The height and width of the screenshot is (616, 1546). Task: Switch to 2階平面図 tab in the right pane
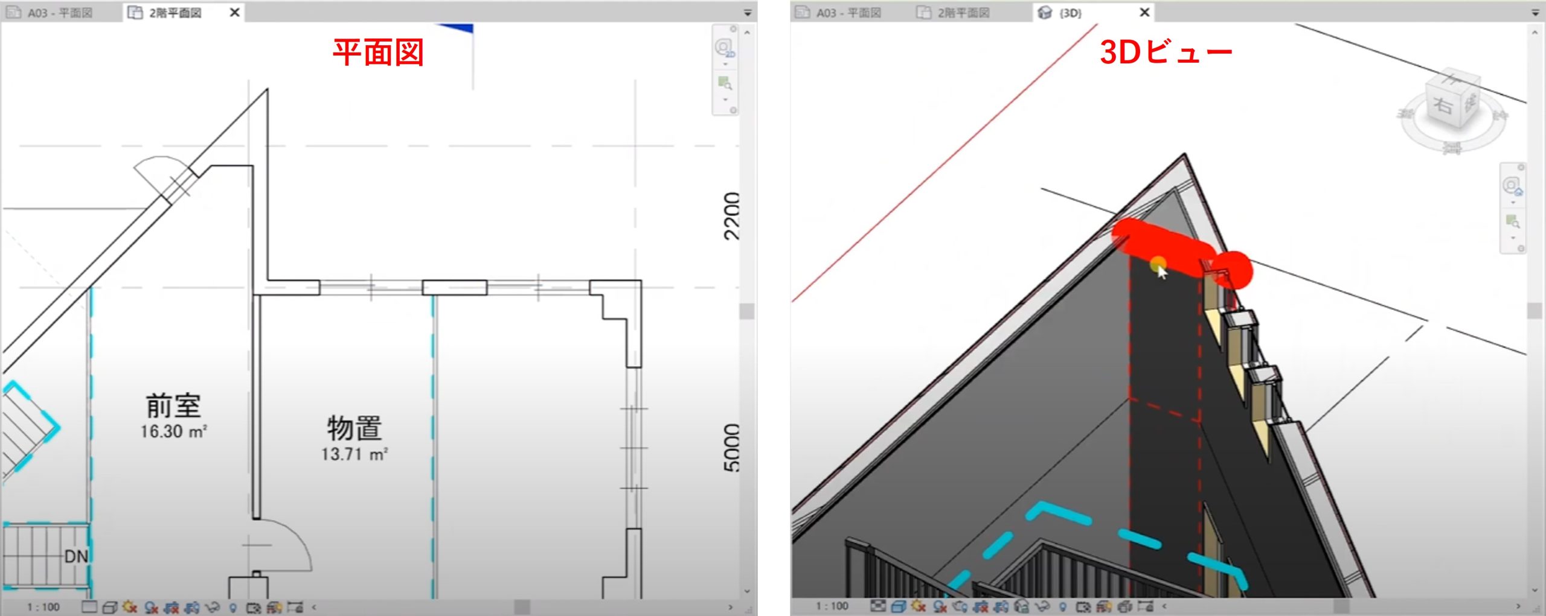click(963, 13)
